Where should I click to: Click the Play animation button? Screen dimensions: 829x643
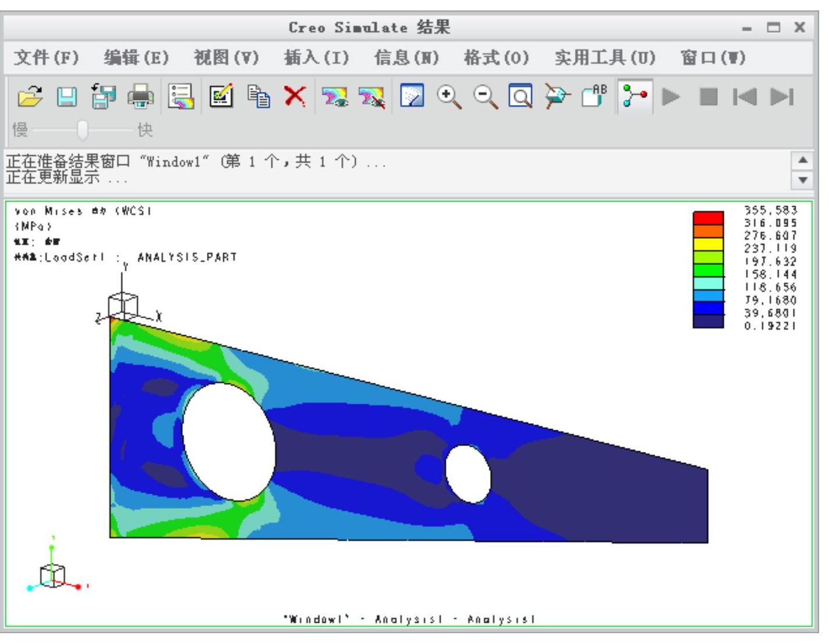[671, 97]
